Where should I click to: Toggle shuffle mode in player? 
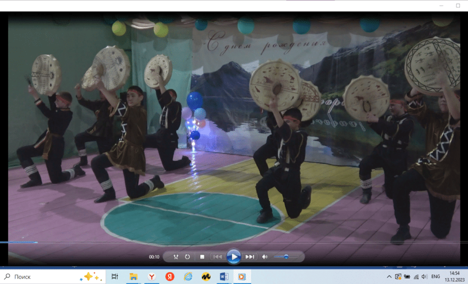(176, 257)
